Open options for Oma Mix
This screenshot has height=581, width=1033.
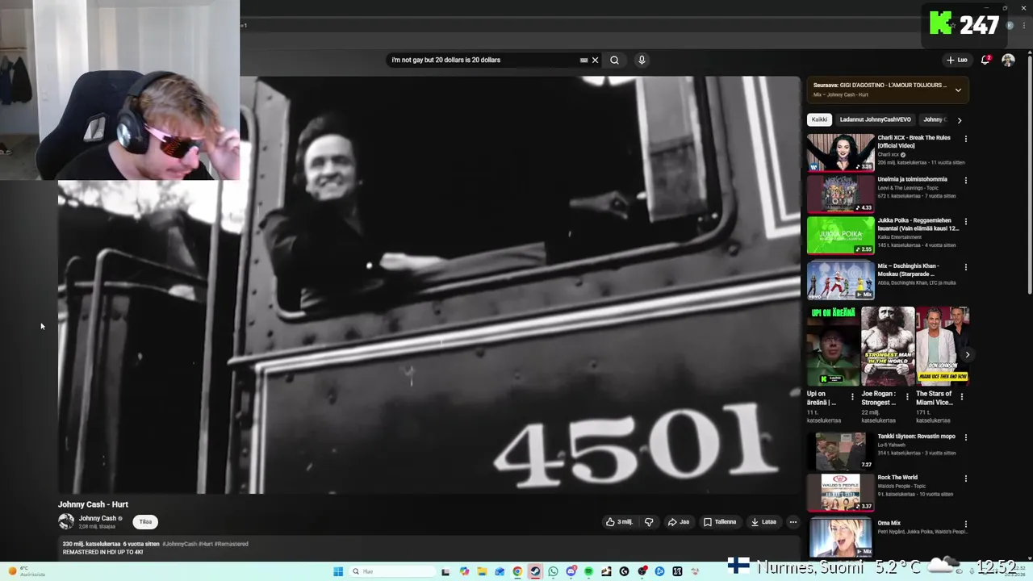click(x=965, y=525)
